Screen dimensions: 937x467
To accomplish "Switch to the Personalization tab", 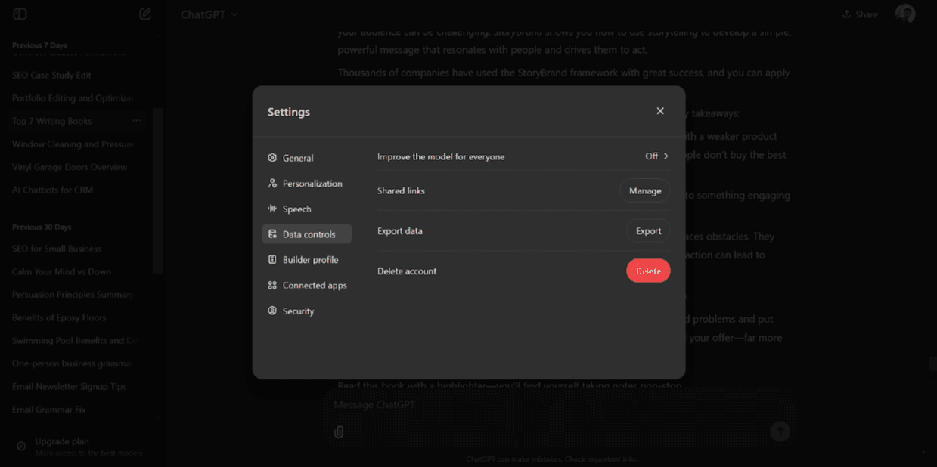I will [312, 184].
